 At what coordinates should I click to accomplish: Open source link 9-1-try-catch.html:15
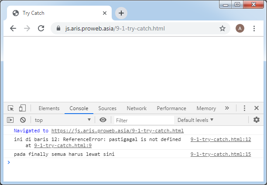click(221, 154)
